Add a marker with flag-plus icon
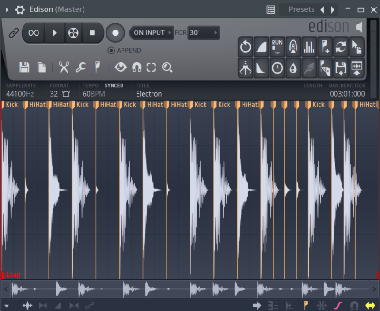This screenshot has width=380, height=311. 325,46
